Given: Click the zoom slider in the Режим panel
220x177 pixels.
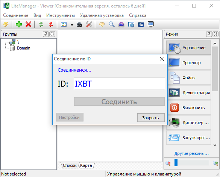Looking at the screenshot, I should [x=192, y=163].
